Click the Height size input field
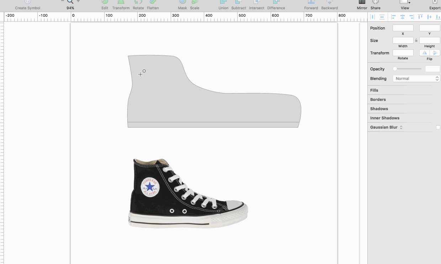Screen dimensions: 441x264 (430, 41)
